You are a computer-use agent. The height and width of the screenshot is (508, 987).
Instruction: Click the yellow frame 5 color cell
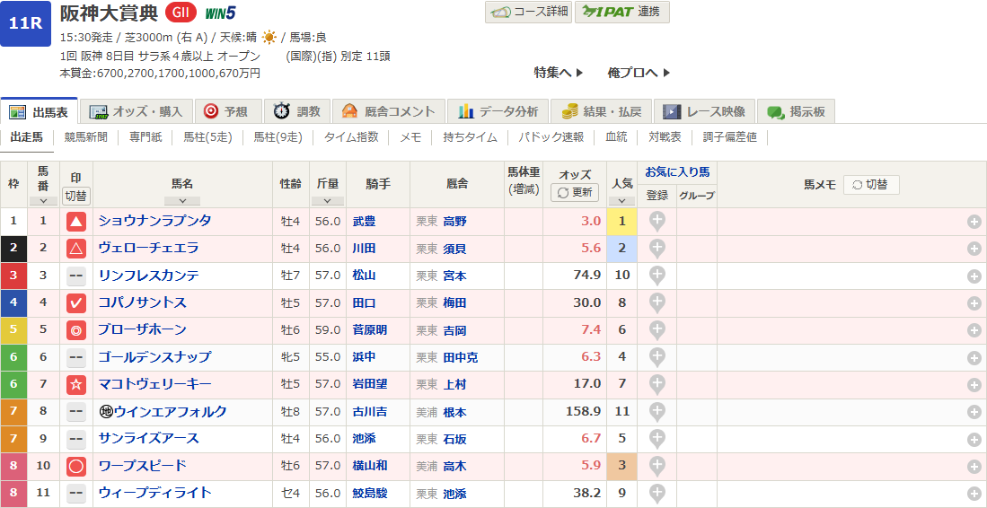(x=13, y=330)
